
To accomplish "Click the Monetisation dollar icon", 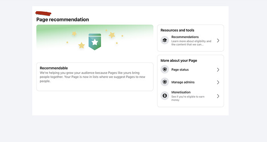I will [165, 96].
